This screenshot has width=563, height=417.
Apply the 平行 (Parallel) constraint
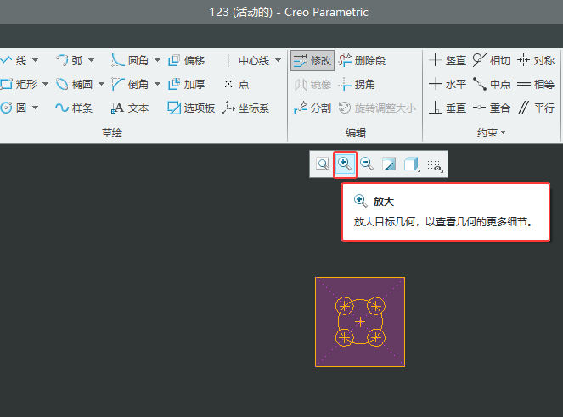(536, 108)
